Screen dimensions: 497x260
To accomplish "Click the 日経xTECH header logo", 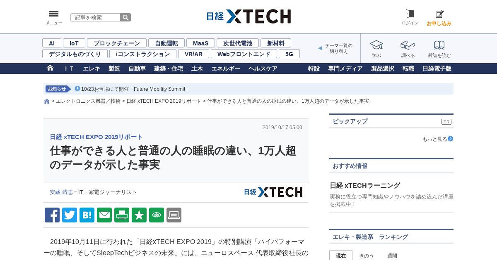I will [248, 17].
